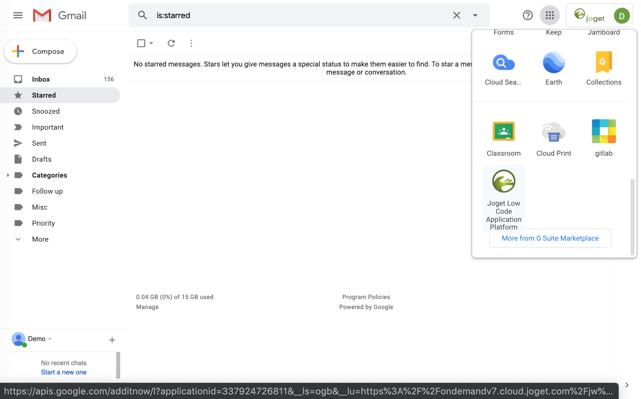This screenshot has height=399, width=641.
Task: Open the Inbox folder
Action: [60, 79]
